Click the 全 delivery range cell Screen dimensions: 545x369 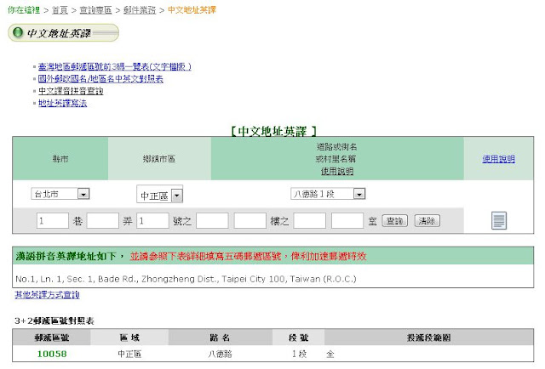click(330, 354)
